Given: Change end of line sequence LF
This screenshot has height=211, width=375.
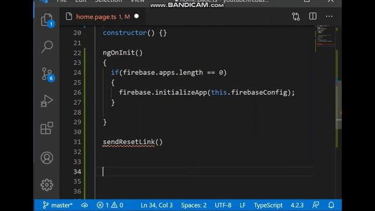Looking at the screenshot, I should 243,205.
